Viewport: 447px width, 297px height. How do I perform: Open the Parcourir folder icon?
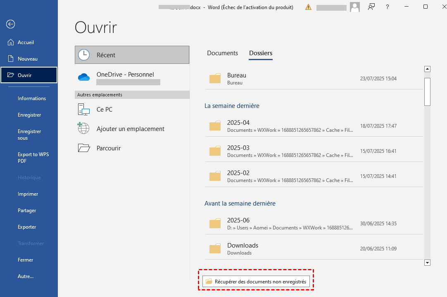pyautogui.click(x=84, y=148)
